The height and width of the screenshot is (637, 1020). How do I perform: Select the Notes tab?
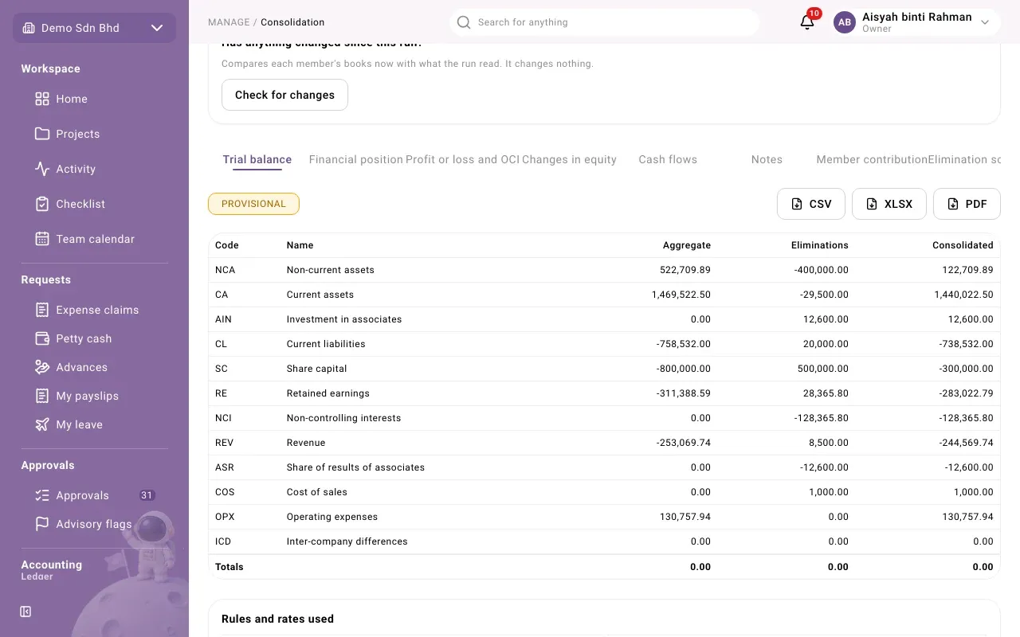[767, 159]
